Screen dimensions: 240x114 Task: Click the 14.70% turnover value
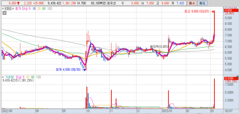(x=81, y=3)
